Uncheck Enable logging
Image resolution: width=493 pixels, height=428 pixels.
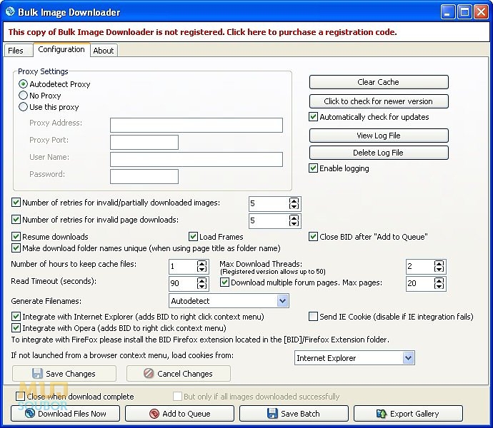(x=313, y=168)
